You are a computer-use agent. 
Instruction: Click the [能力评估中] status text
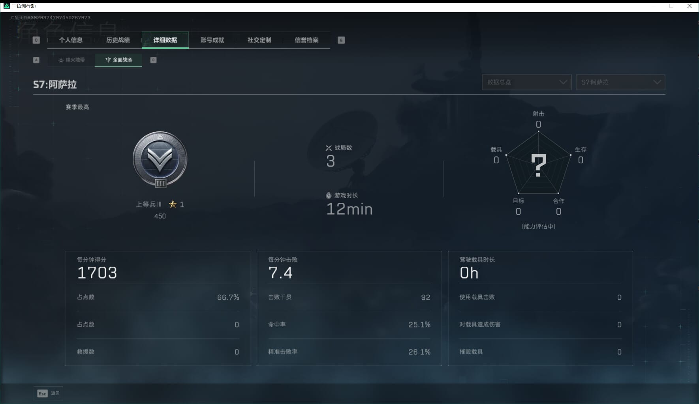tap(539, 226)
